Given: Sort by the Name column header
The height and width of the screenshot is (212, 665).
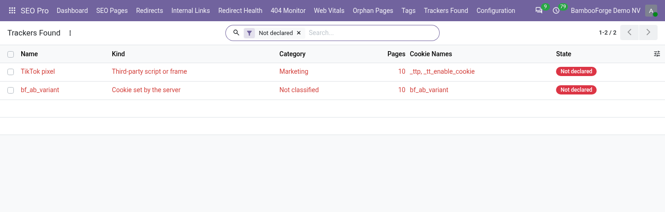Looking at the screenshot, I should click(29, 54).
